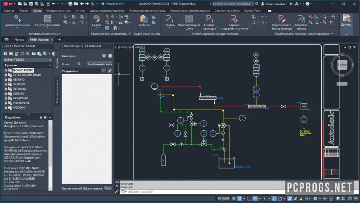Expand the IEC60617DEMO project tree node
This screenshot has width=360, height=203.
click(x=6, y=71)
